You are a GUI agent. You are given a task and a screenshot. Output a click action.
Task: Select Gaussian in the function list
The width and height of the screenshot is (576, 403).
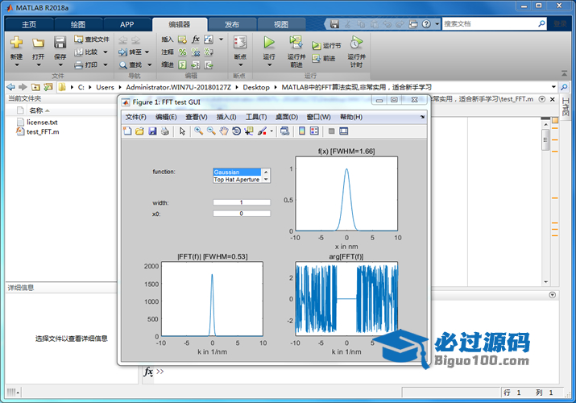point(237,172)
